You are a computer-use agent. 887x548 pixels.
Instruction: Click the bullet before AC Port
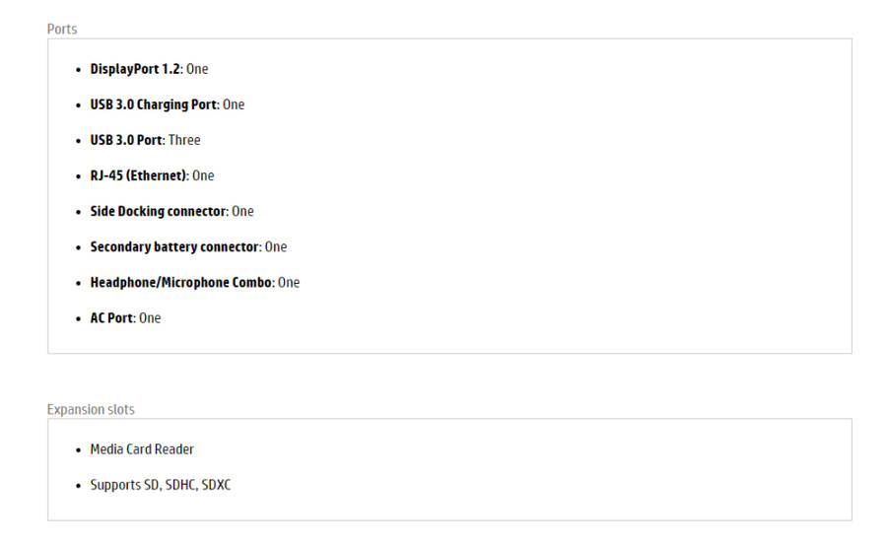(x=79, y=318)
